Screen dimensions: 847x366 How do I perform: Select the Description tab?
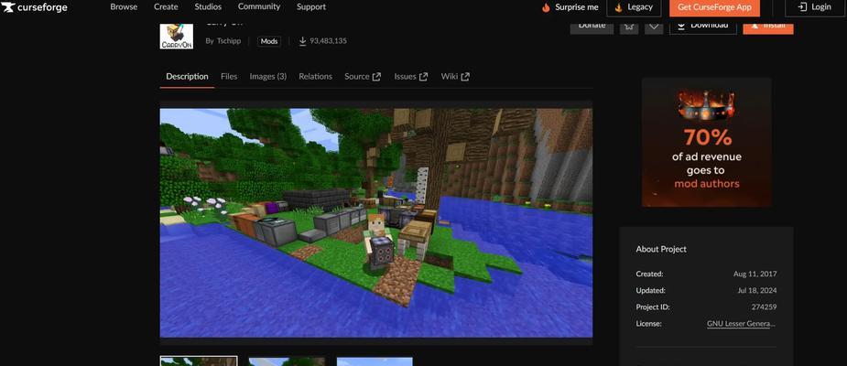(x=187, y=77)
